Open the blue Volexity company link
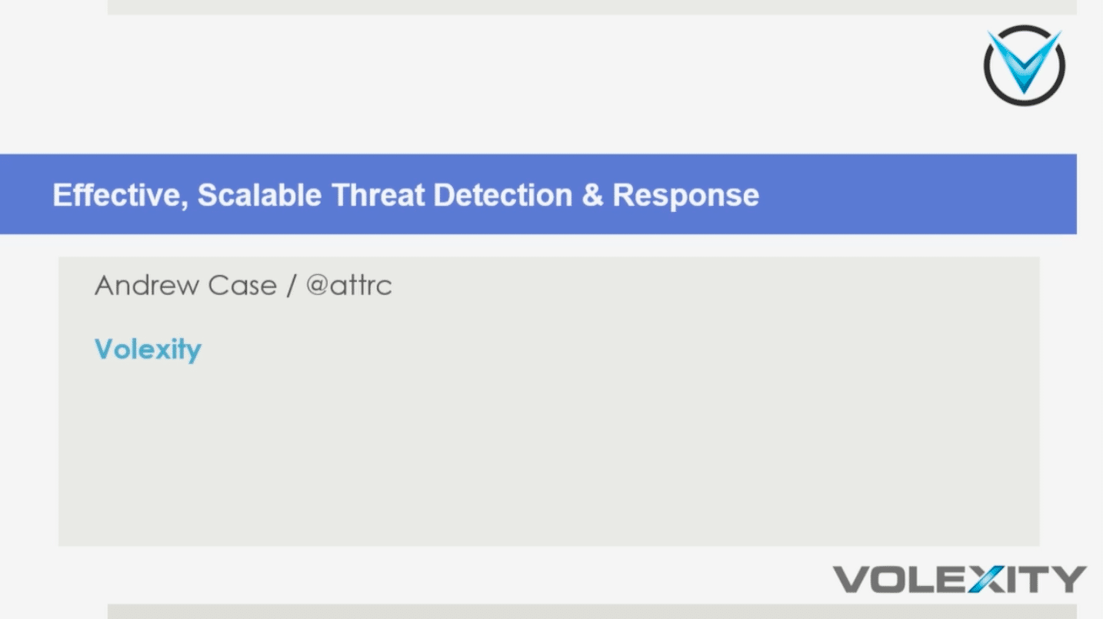The width and height of the screenshot is (1103, 619). (x=148, y=349)
